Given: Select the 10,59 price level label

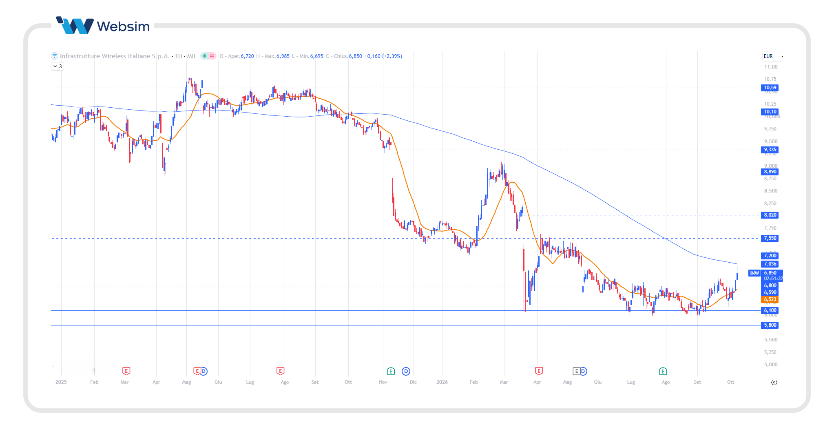Looking at the screenshot, I should coord(770,88).
